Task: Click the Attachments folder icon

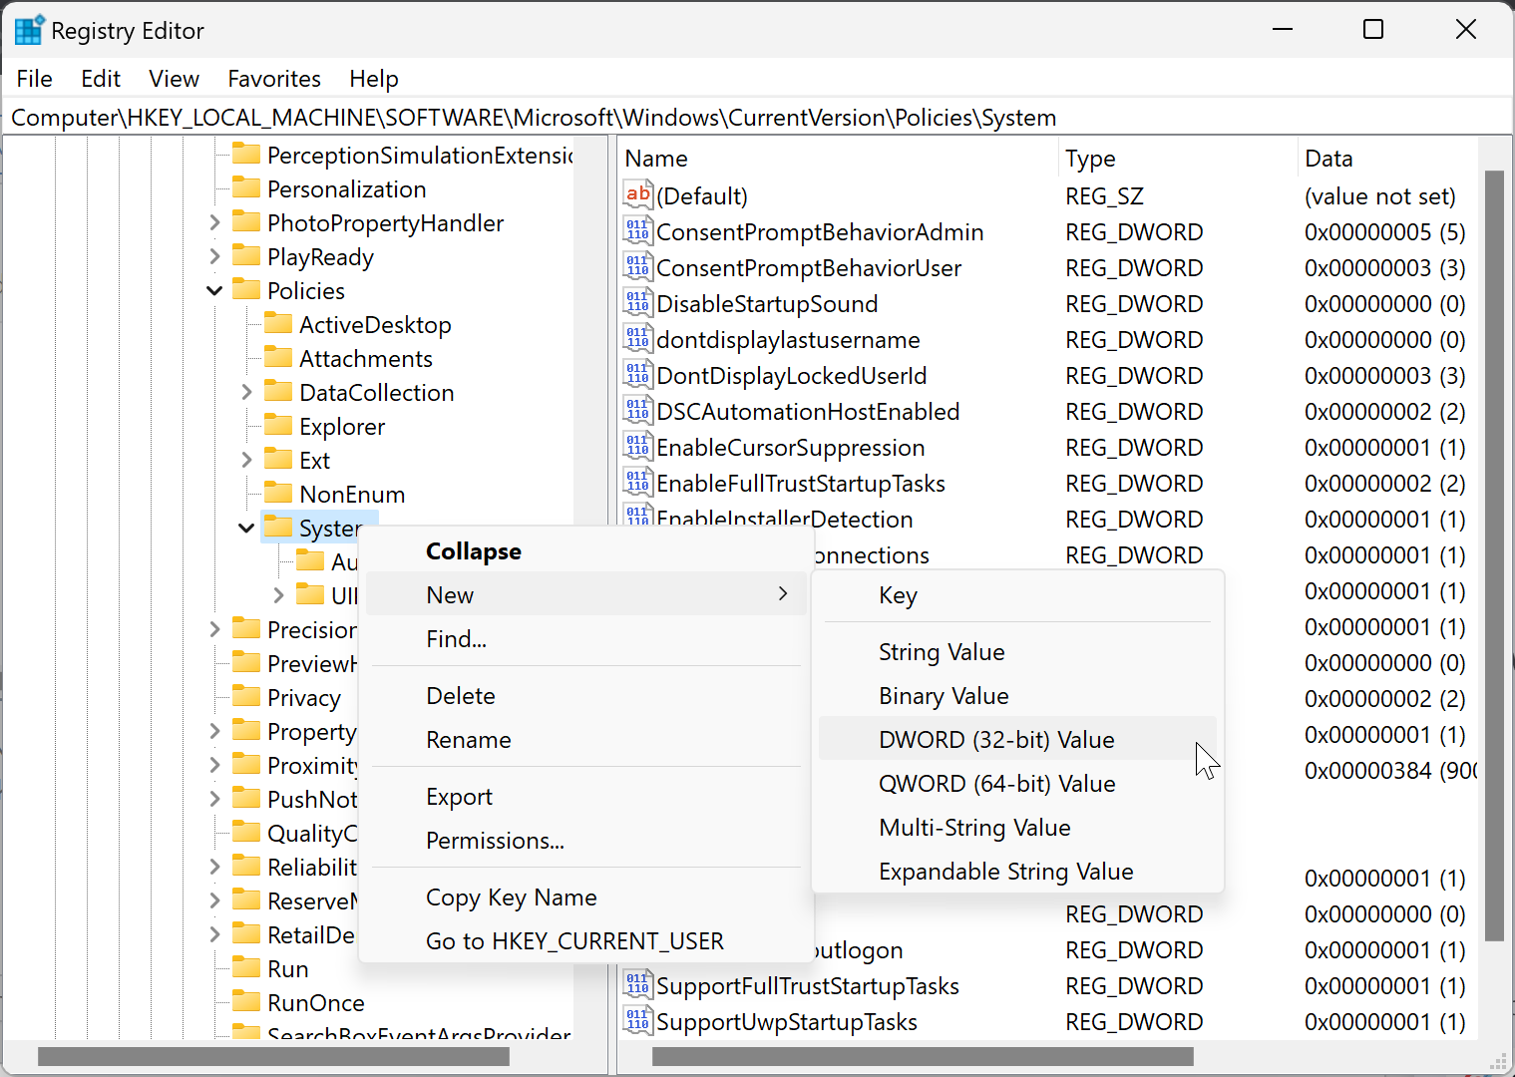Action: click(x=278, y=357)
